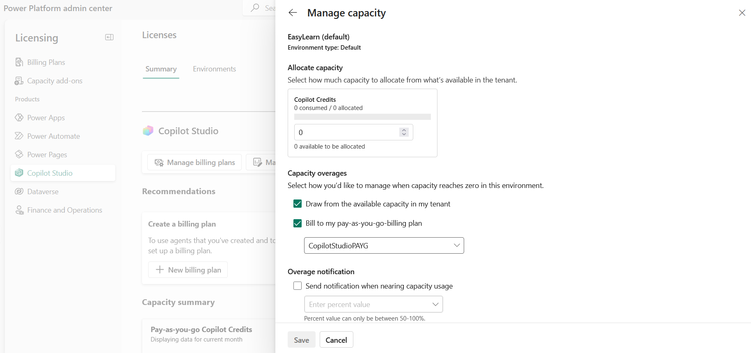This screenshot has height=353, width=751.
Task: Click the Copilot Studio sidebar item label
Action: tap(50, 173)
